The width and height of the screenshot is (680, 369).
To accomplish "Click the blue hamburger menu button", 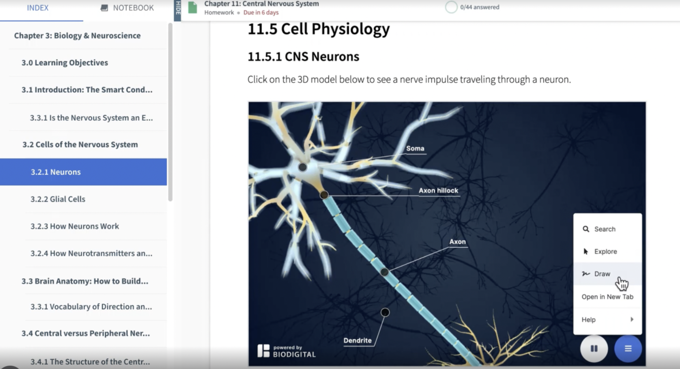I will [x=628, y=348].
